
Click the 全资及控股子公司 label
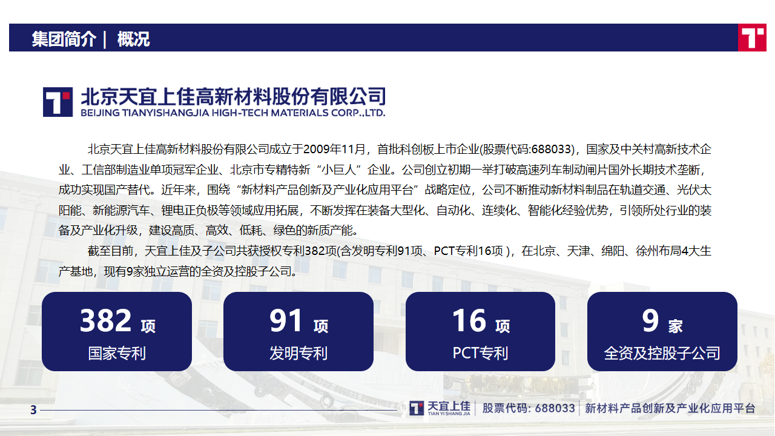click(662, 353)
